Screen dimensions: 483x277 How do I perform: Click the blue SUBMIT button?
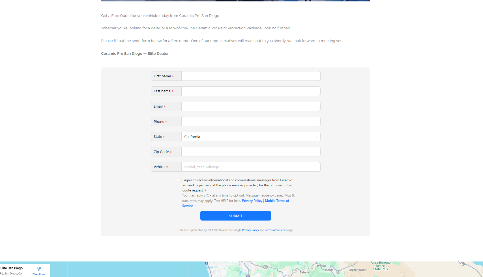(236, 216)
